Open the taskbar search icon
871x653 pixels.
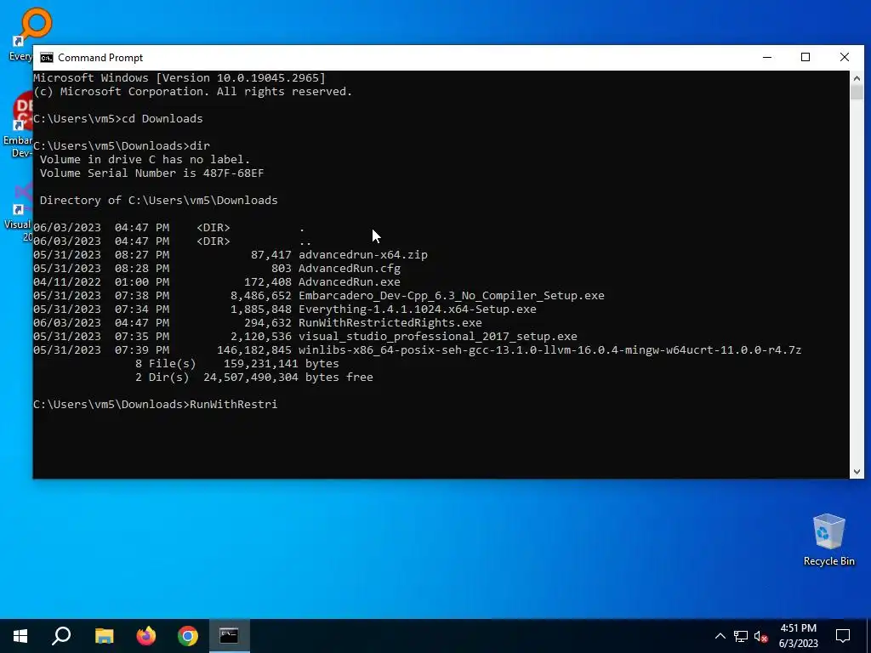(61, 636)
